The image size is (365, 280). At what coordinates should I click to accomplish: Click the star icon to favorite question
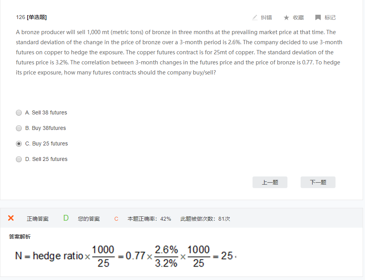[286, 17]
